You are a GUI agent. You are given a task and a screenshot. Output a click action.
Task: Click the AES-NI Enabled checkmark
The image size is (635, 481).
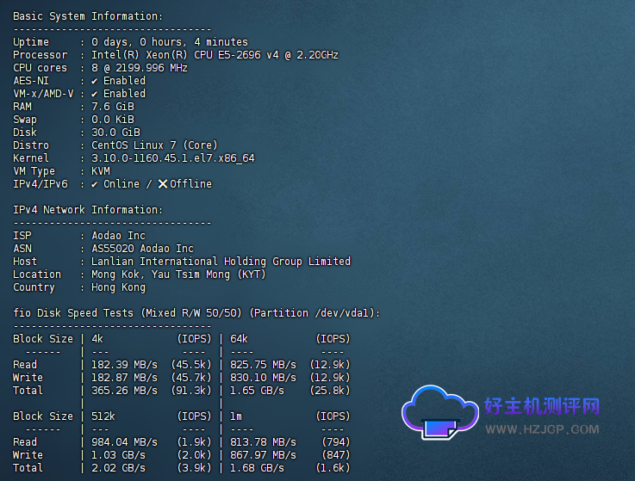(95, 80)
